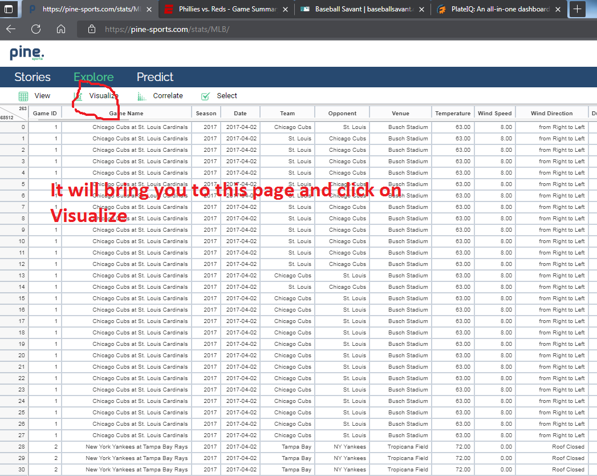Open a new browser tab with plus icon
The height and width of the screenshot is (476, 597).
pyautogui.click(x=577, y=9)
